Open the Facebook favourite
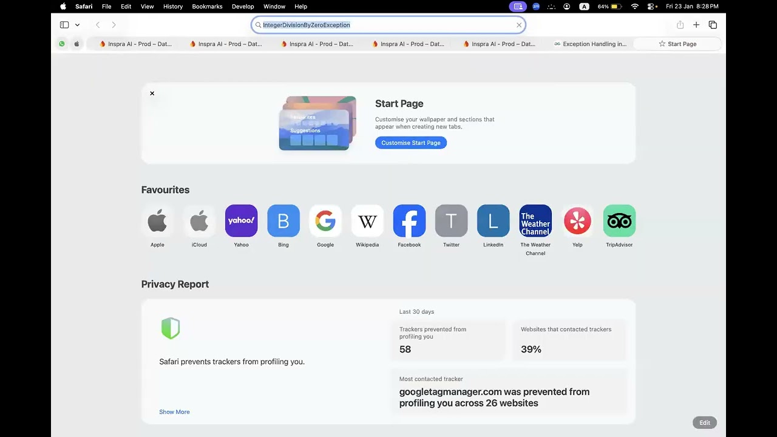Screen dimensions: 777x437 [409, 221]
